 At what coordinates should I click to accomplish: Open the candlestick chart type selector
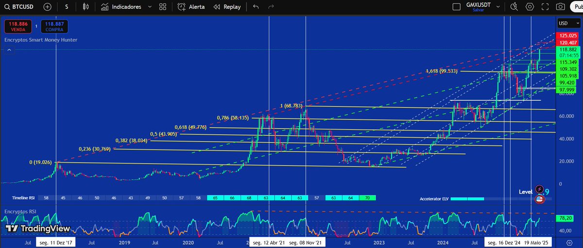point(86,7)
